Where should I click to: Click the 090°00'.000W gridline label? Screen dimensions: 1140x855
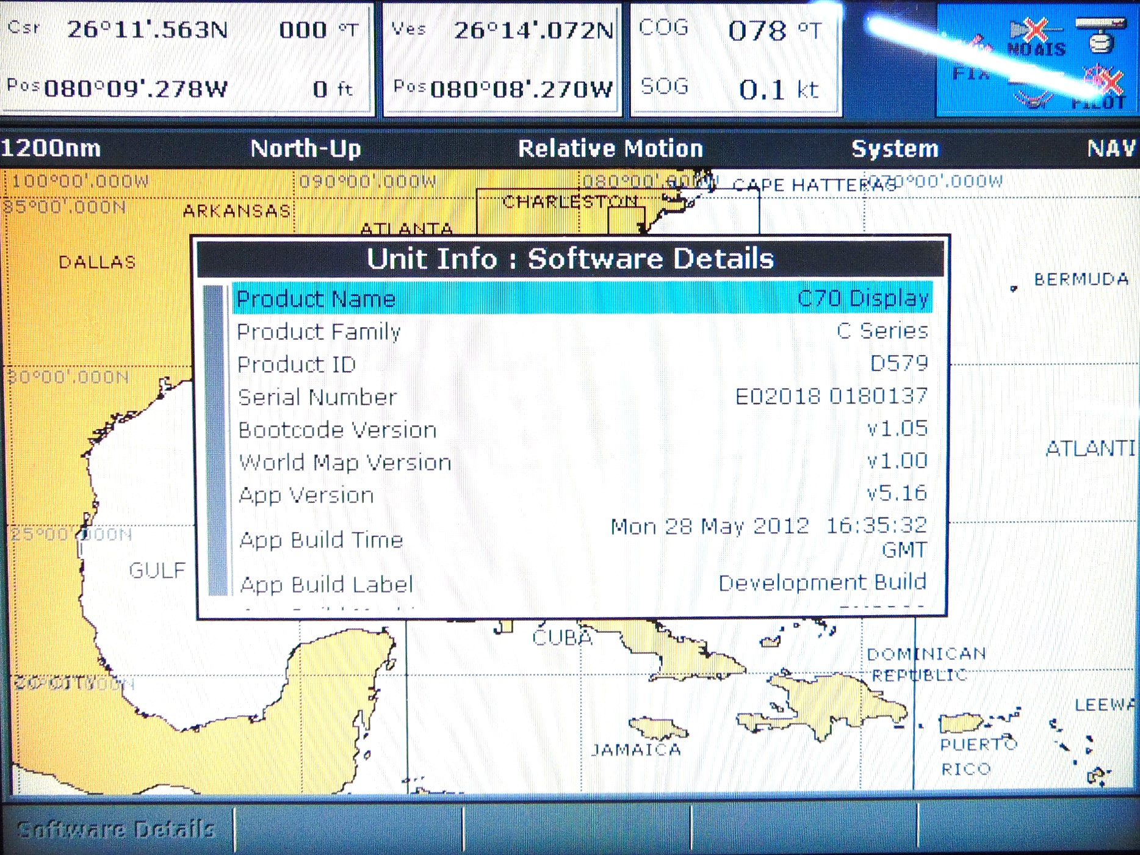(x=367, y=181)
